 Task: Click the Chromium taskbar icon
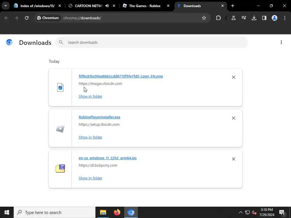[x=131, y=212]
